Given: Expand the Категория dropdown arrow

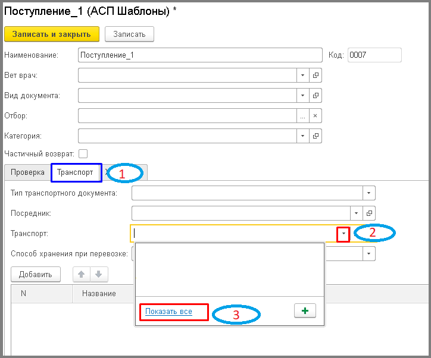Looking at the screenshot, I should (x=302, y=136).
